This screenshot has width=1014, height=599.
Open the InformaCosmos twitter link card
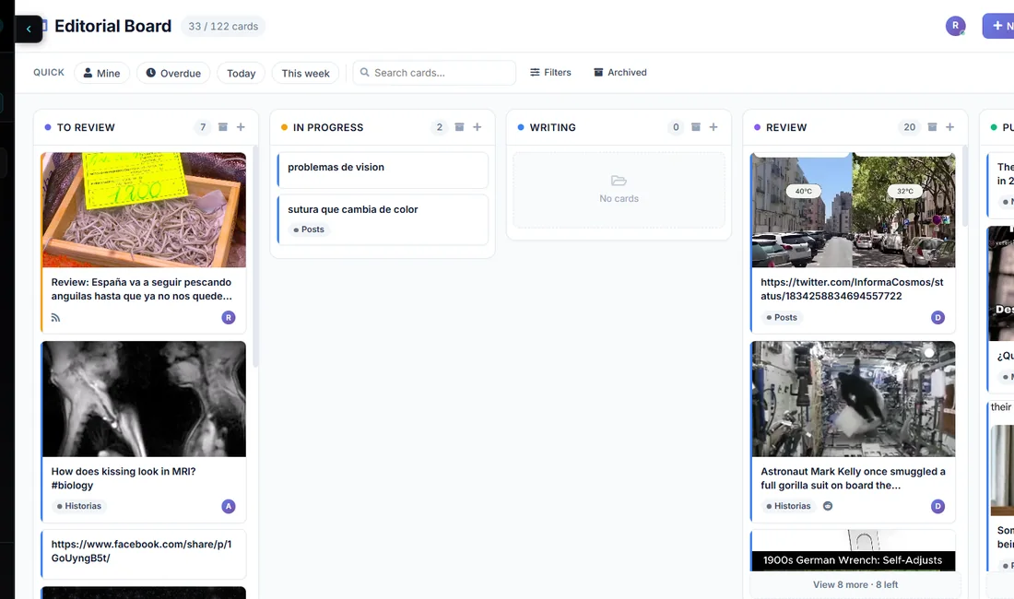coord(853,288)
